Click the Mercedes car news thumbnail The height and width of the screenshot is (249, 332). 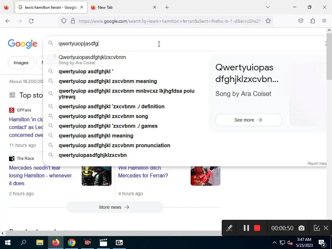97,176
